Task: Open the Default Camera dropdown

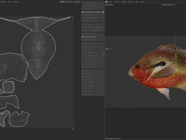Action: [168, 5]
